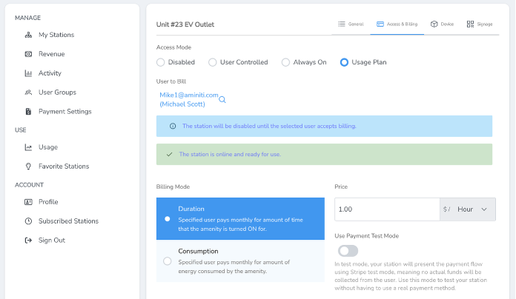Open the Device tab
516x299 pixels.
click(442, 24)
